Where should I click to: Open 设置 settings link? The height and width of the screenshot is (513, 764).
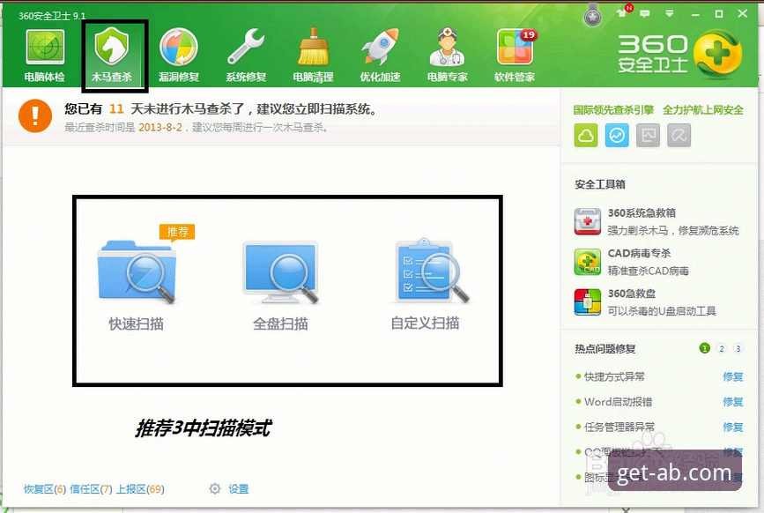click(x=238, y=488)
